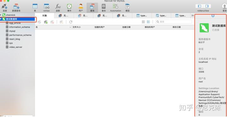
Task: Click the root username value
Action: [201, 82]
